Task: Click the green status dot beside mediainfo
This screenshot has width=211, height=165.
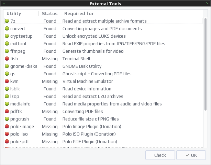Action: click(x=7, y=104)
